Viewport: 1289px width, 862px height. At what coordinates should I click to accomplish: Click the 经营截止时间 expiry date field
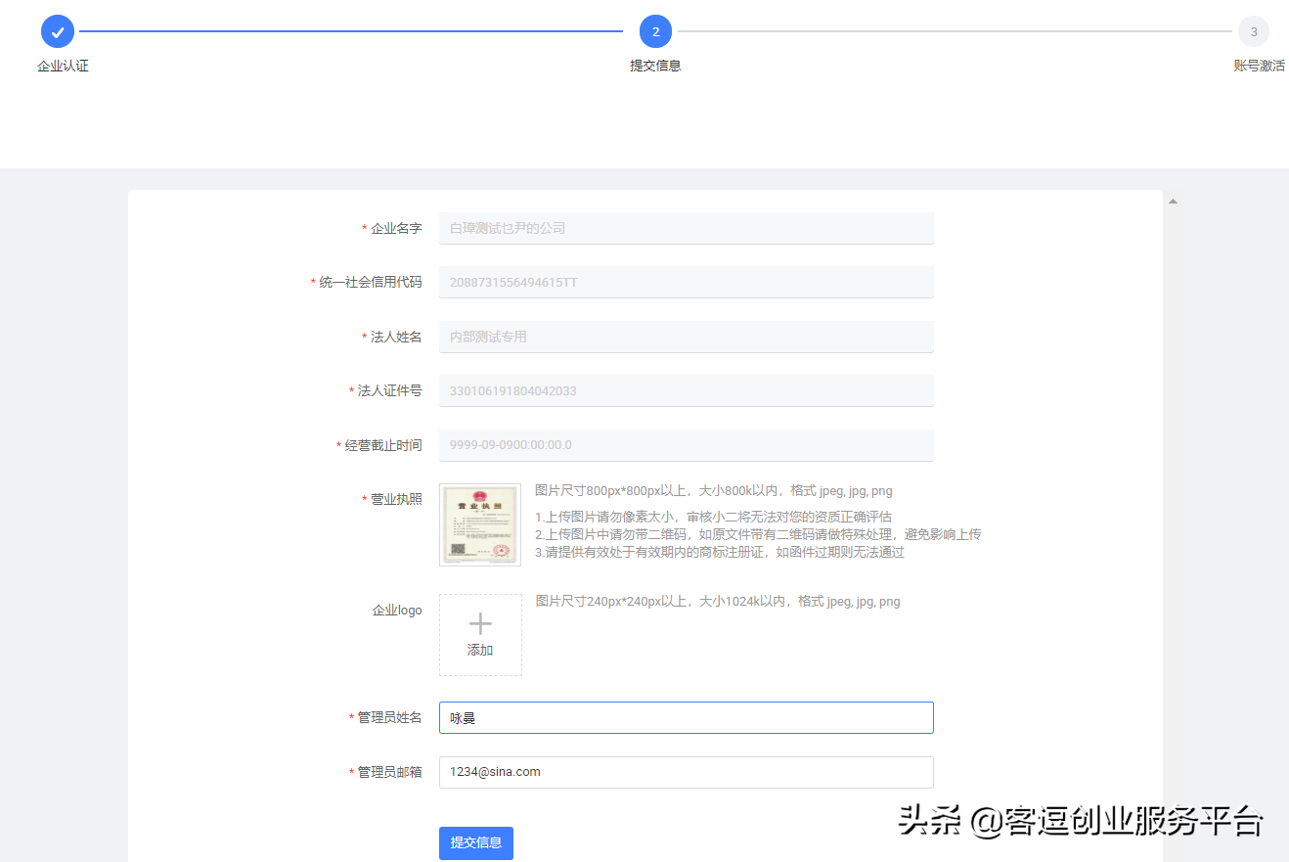[x=685, y=445]
